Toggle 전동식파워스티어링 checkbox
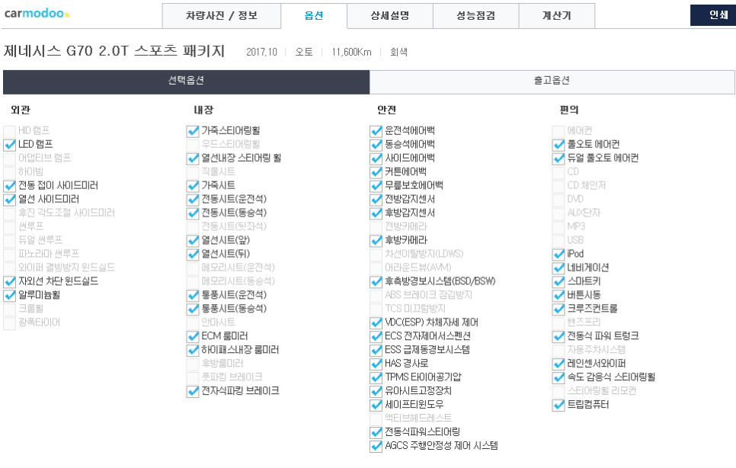This screenshot has width=736, height=468. pyautogui.click(x=376, y=432)
